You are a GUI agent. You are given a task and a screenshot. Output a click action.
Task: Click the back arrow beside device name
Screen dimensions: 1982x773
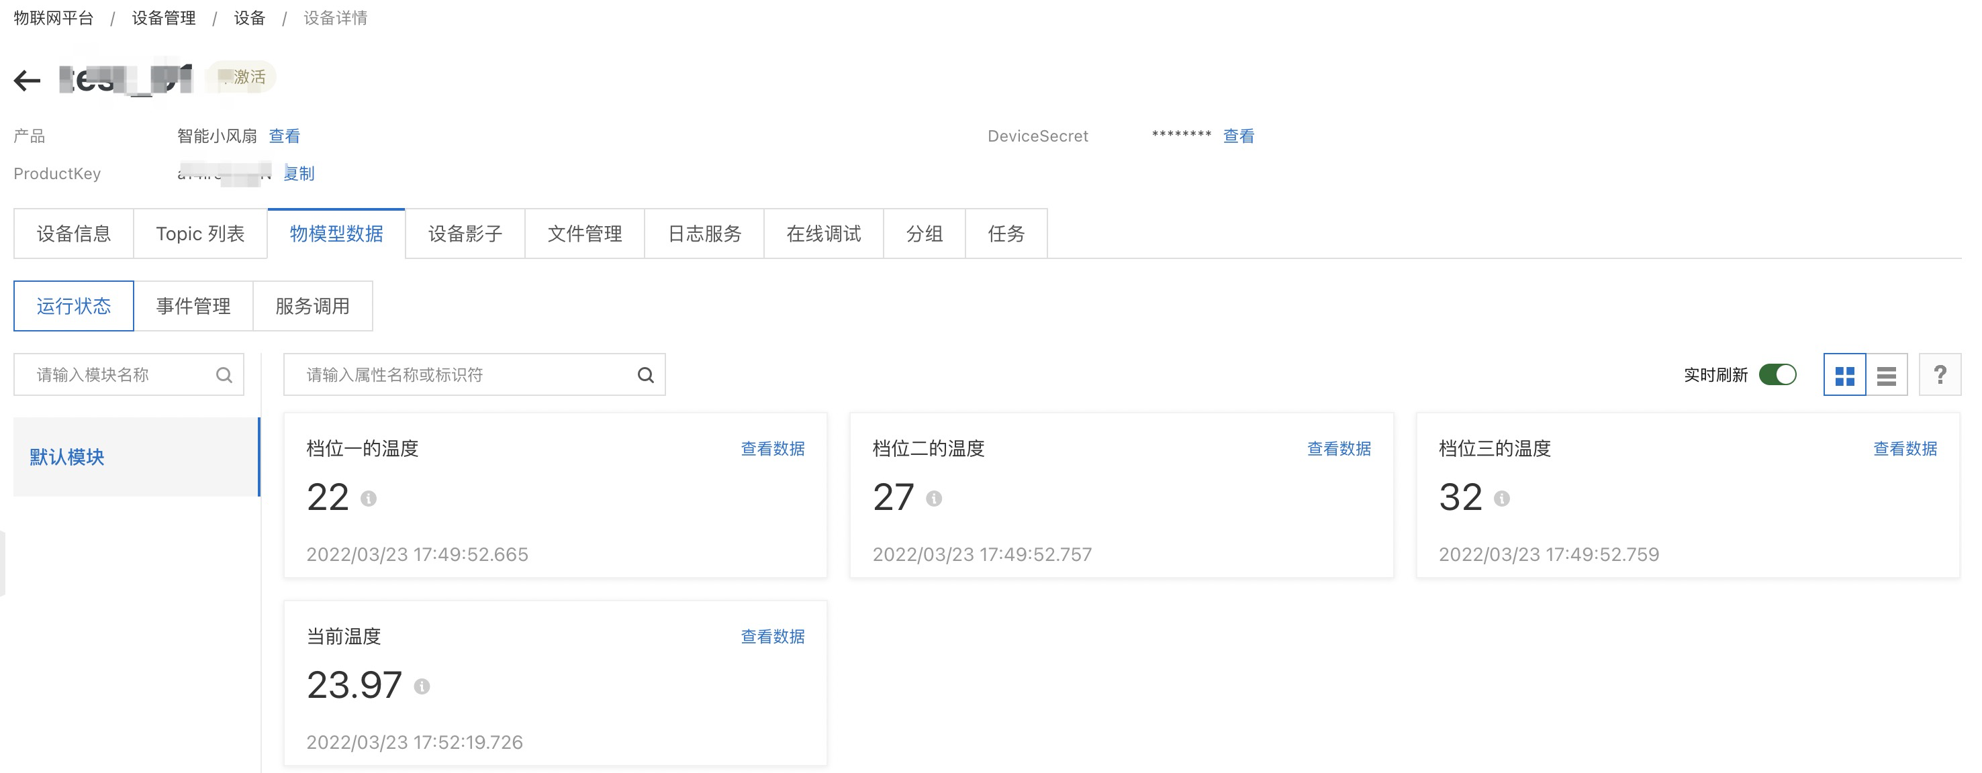27,80
